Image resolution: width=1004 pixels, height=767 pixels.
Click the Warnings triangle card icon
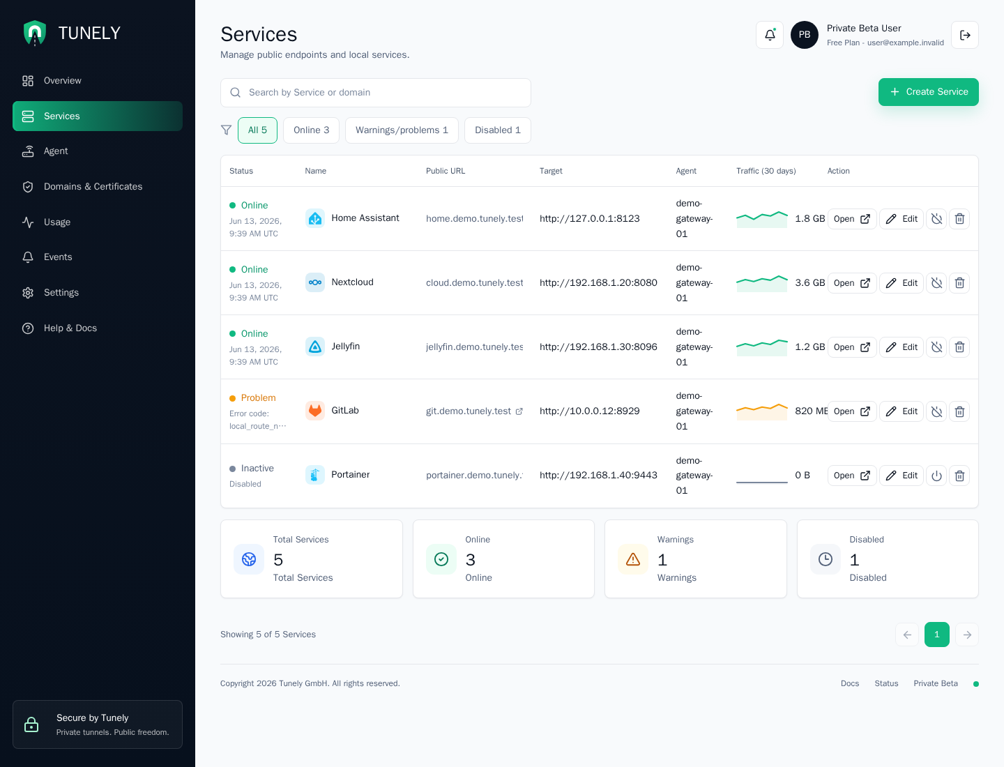coord(633,559)
